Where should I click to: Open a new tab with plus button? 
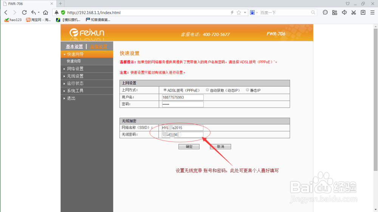(x=60, y=3)
